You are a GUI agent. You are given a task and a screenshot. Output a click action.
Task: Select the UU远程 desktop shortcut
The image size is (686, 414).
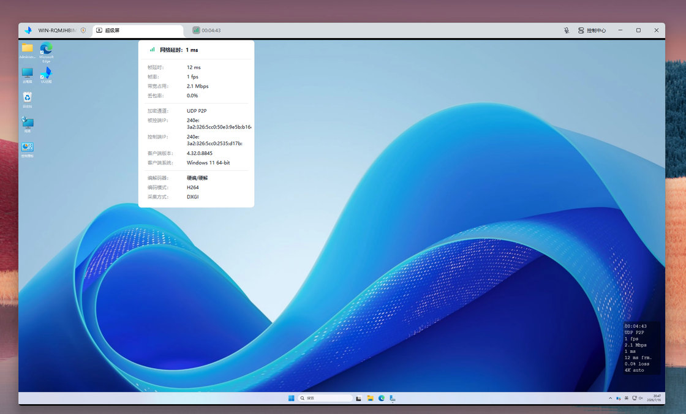pos(47,75)
